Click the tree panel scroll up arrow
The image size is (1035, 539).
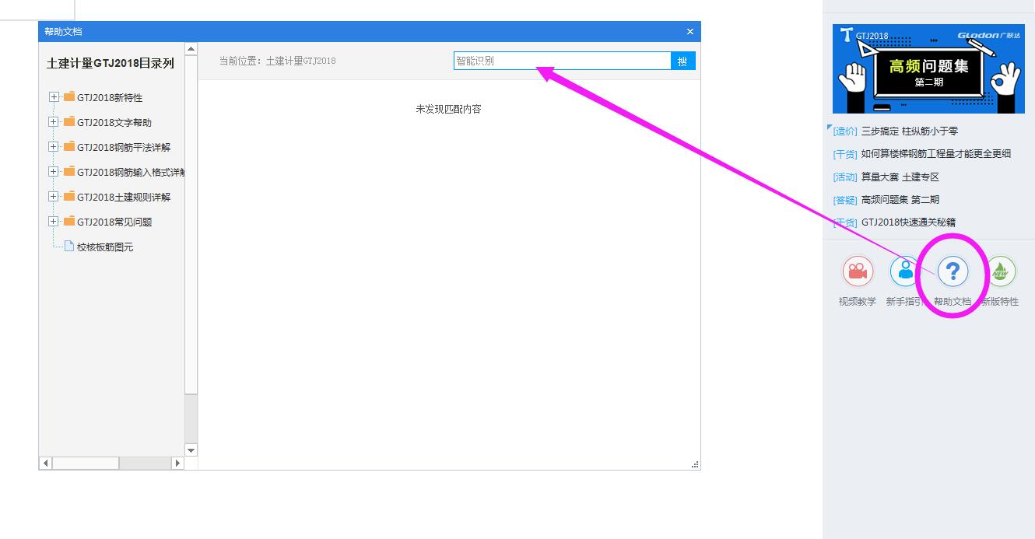[191, 49]
